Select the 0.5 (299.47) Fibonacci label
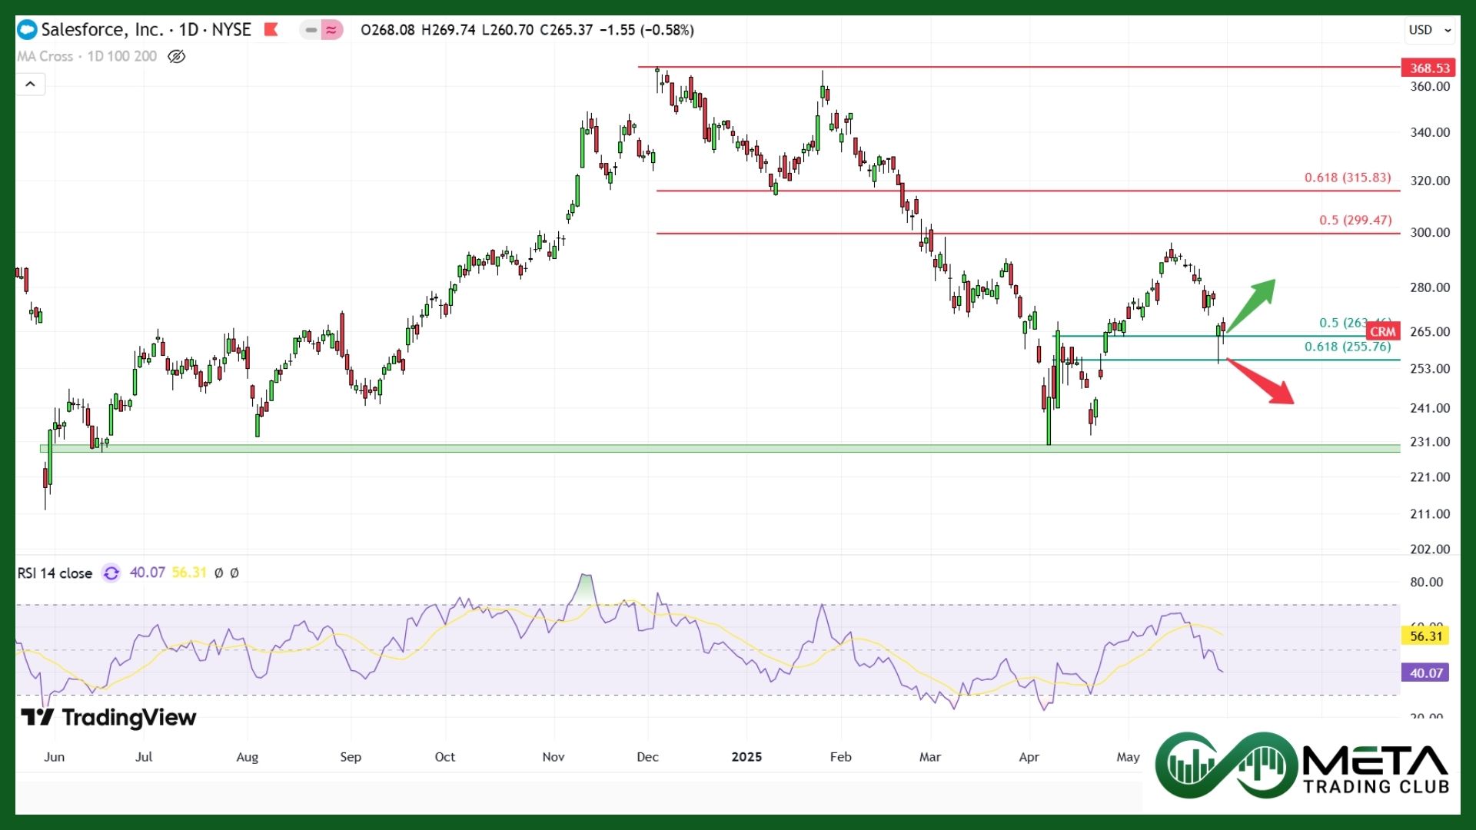 pyautogui.click(x=1355, y=220)
